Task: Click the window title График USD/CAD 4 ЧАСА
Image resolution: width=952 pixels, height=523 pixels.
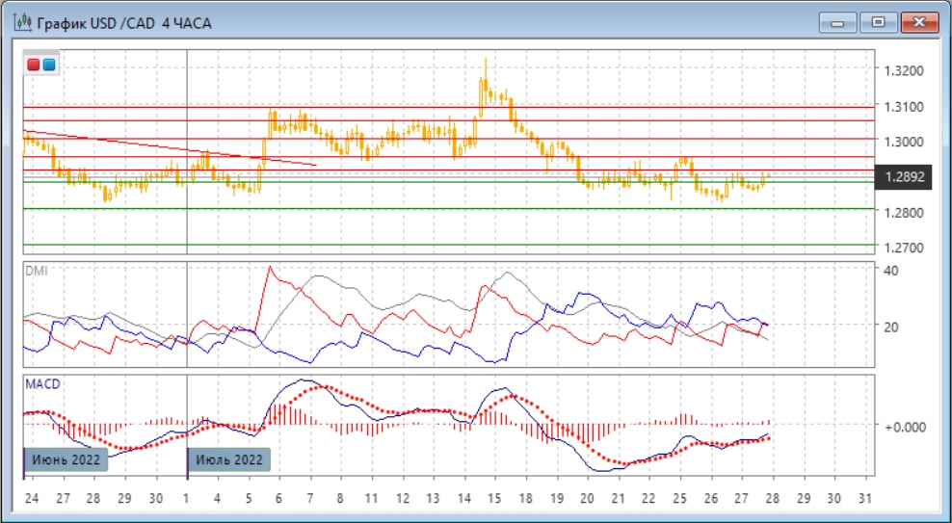Action: tap(122, 21)
